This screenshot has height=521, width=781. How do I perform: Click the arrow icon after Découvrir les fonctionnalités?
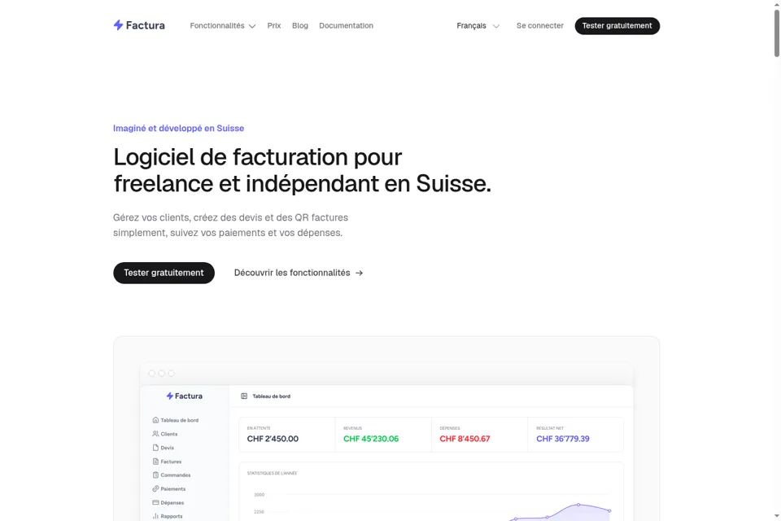pos(359,274)
